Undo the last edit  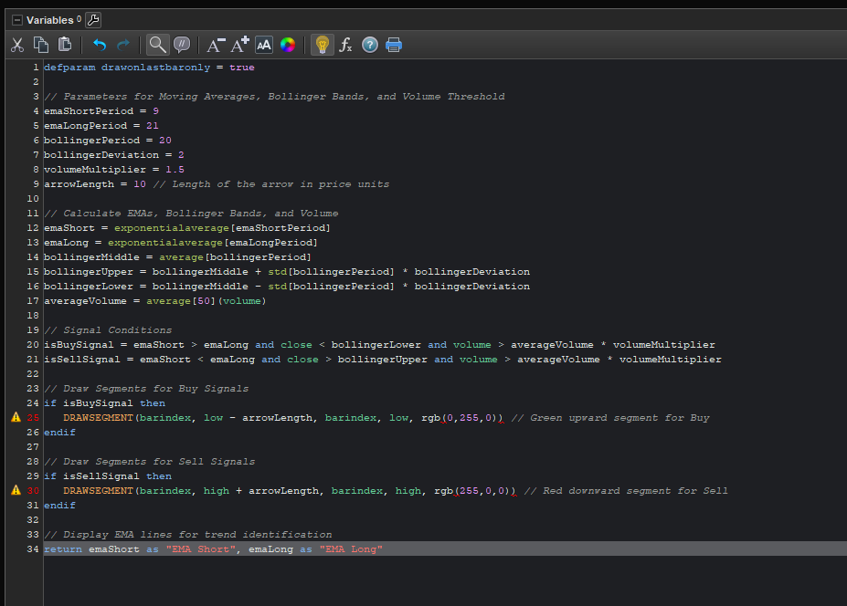[100, 45]
